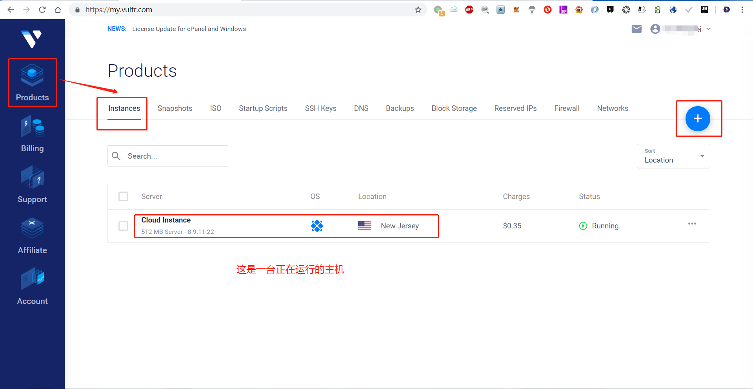753x389 pixels.
Task: Switch to the ISO tab
Action: tap(216, 109)
